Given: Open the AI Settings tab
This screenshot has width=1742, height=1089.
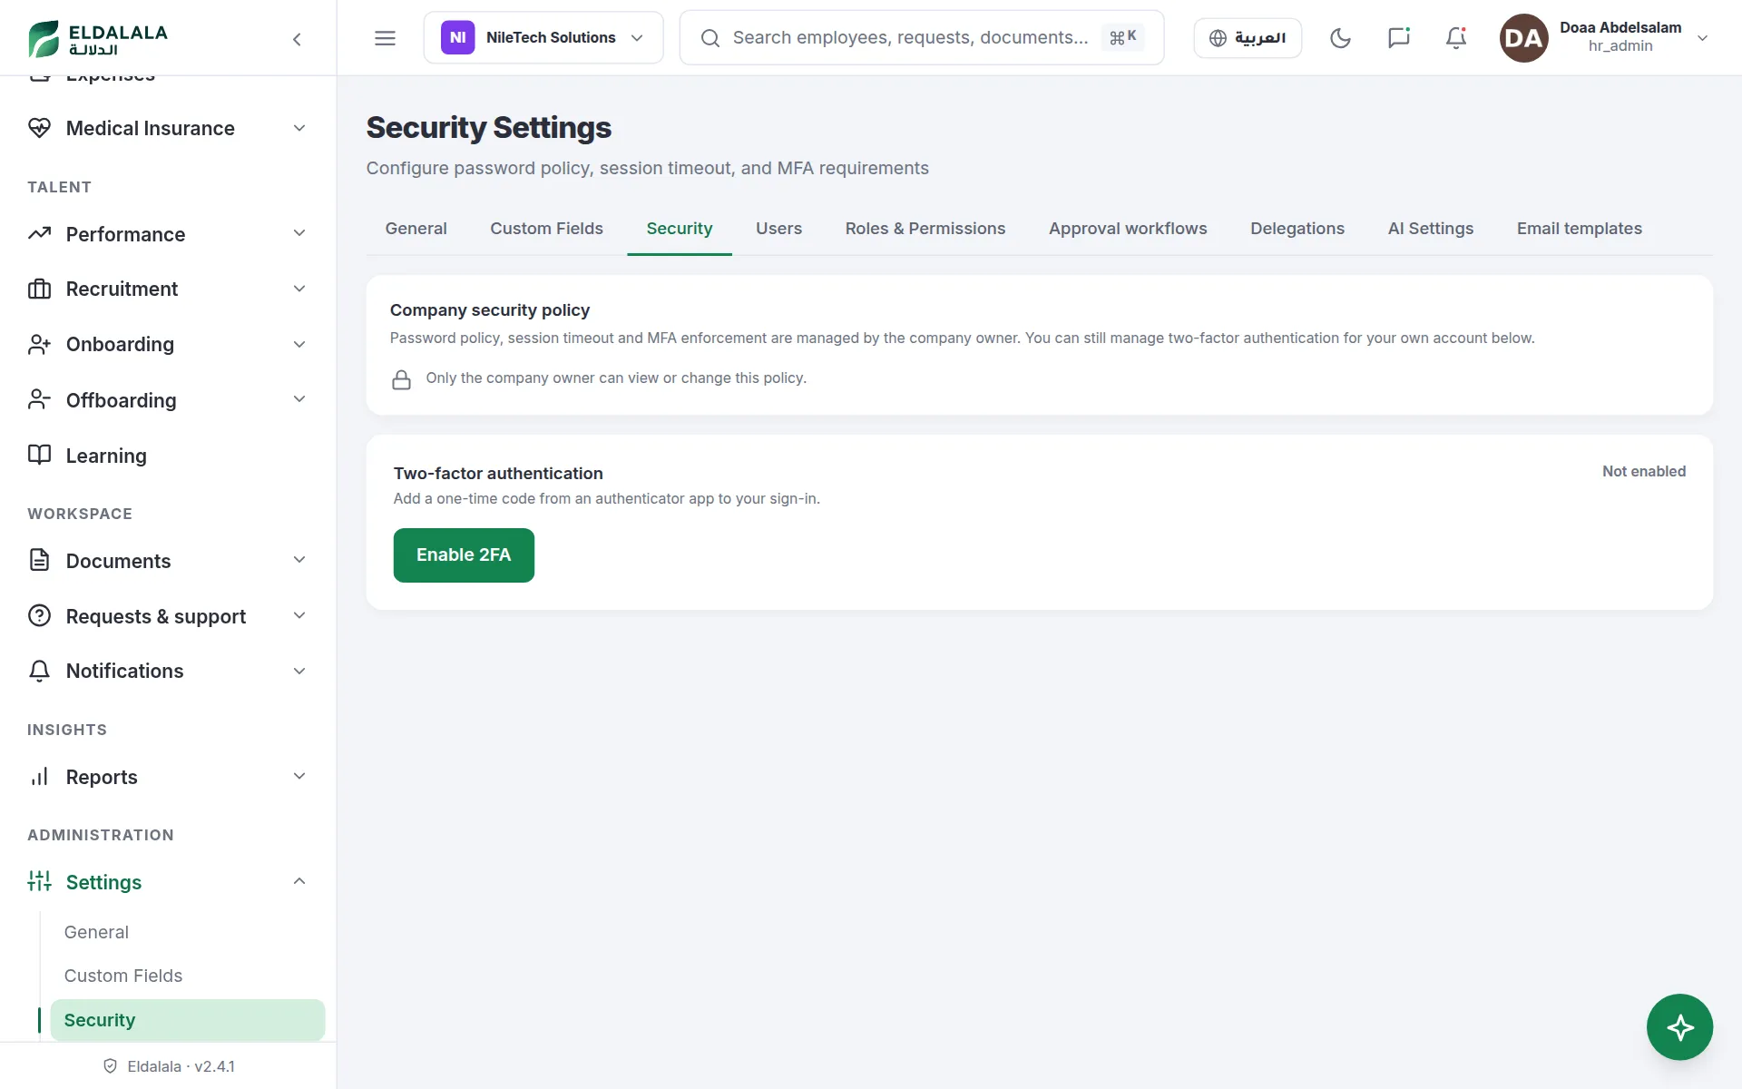Looking at the screenshot, I should click(x=1430, y=229).
